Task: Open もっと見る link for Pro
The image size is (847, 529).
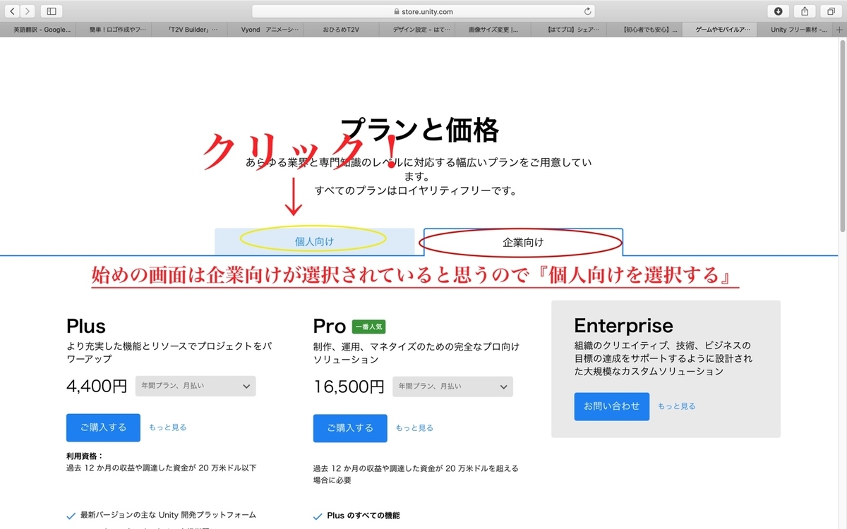Action: [x=414, y=427]
